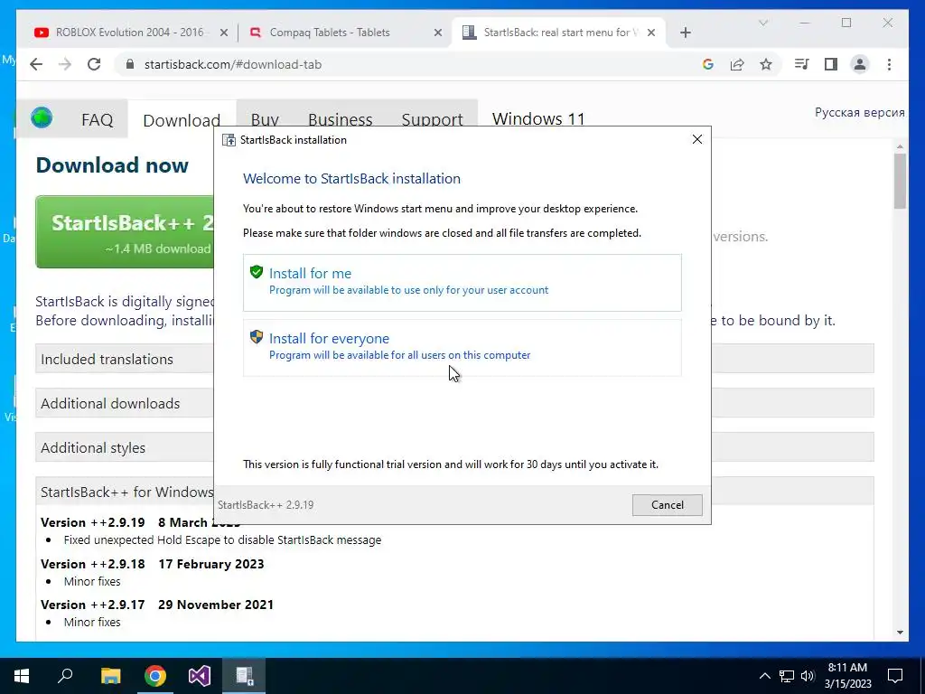The height and width of the screenshot is (694, 925).
Task: Open the FAQ tab on the website
Action: [98, 120]
